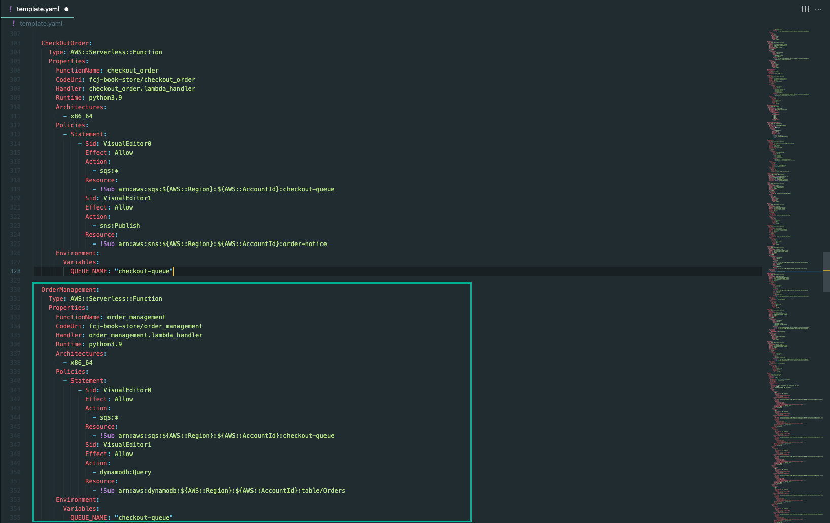Click 'Handler: checkout_order.lambda_handler' line
This screenshot has height=523, width=830.
[x=125, y=89]
